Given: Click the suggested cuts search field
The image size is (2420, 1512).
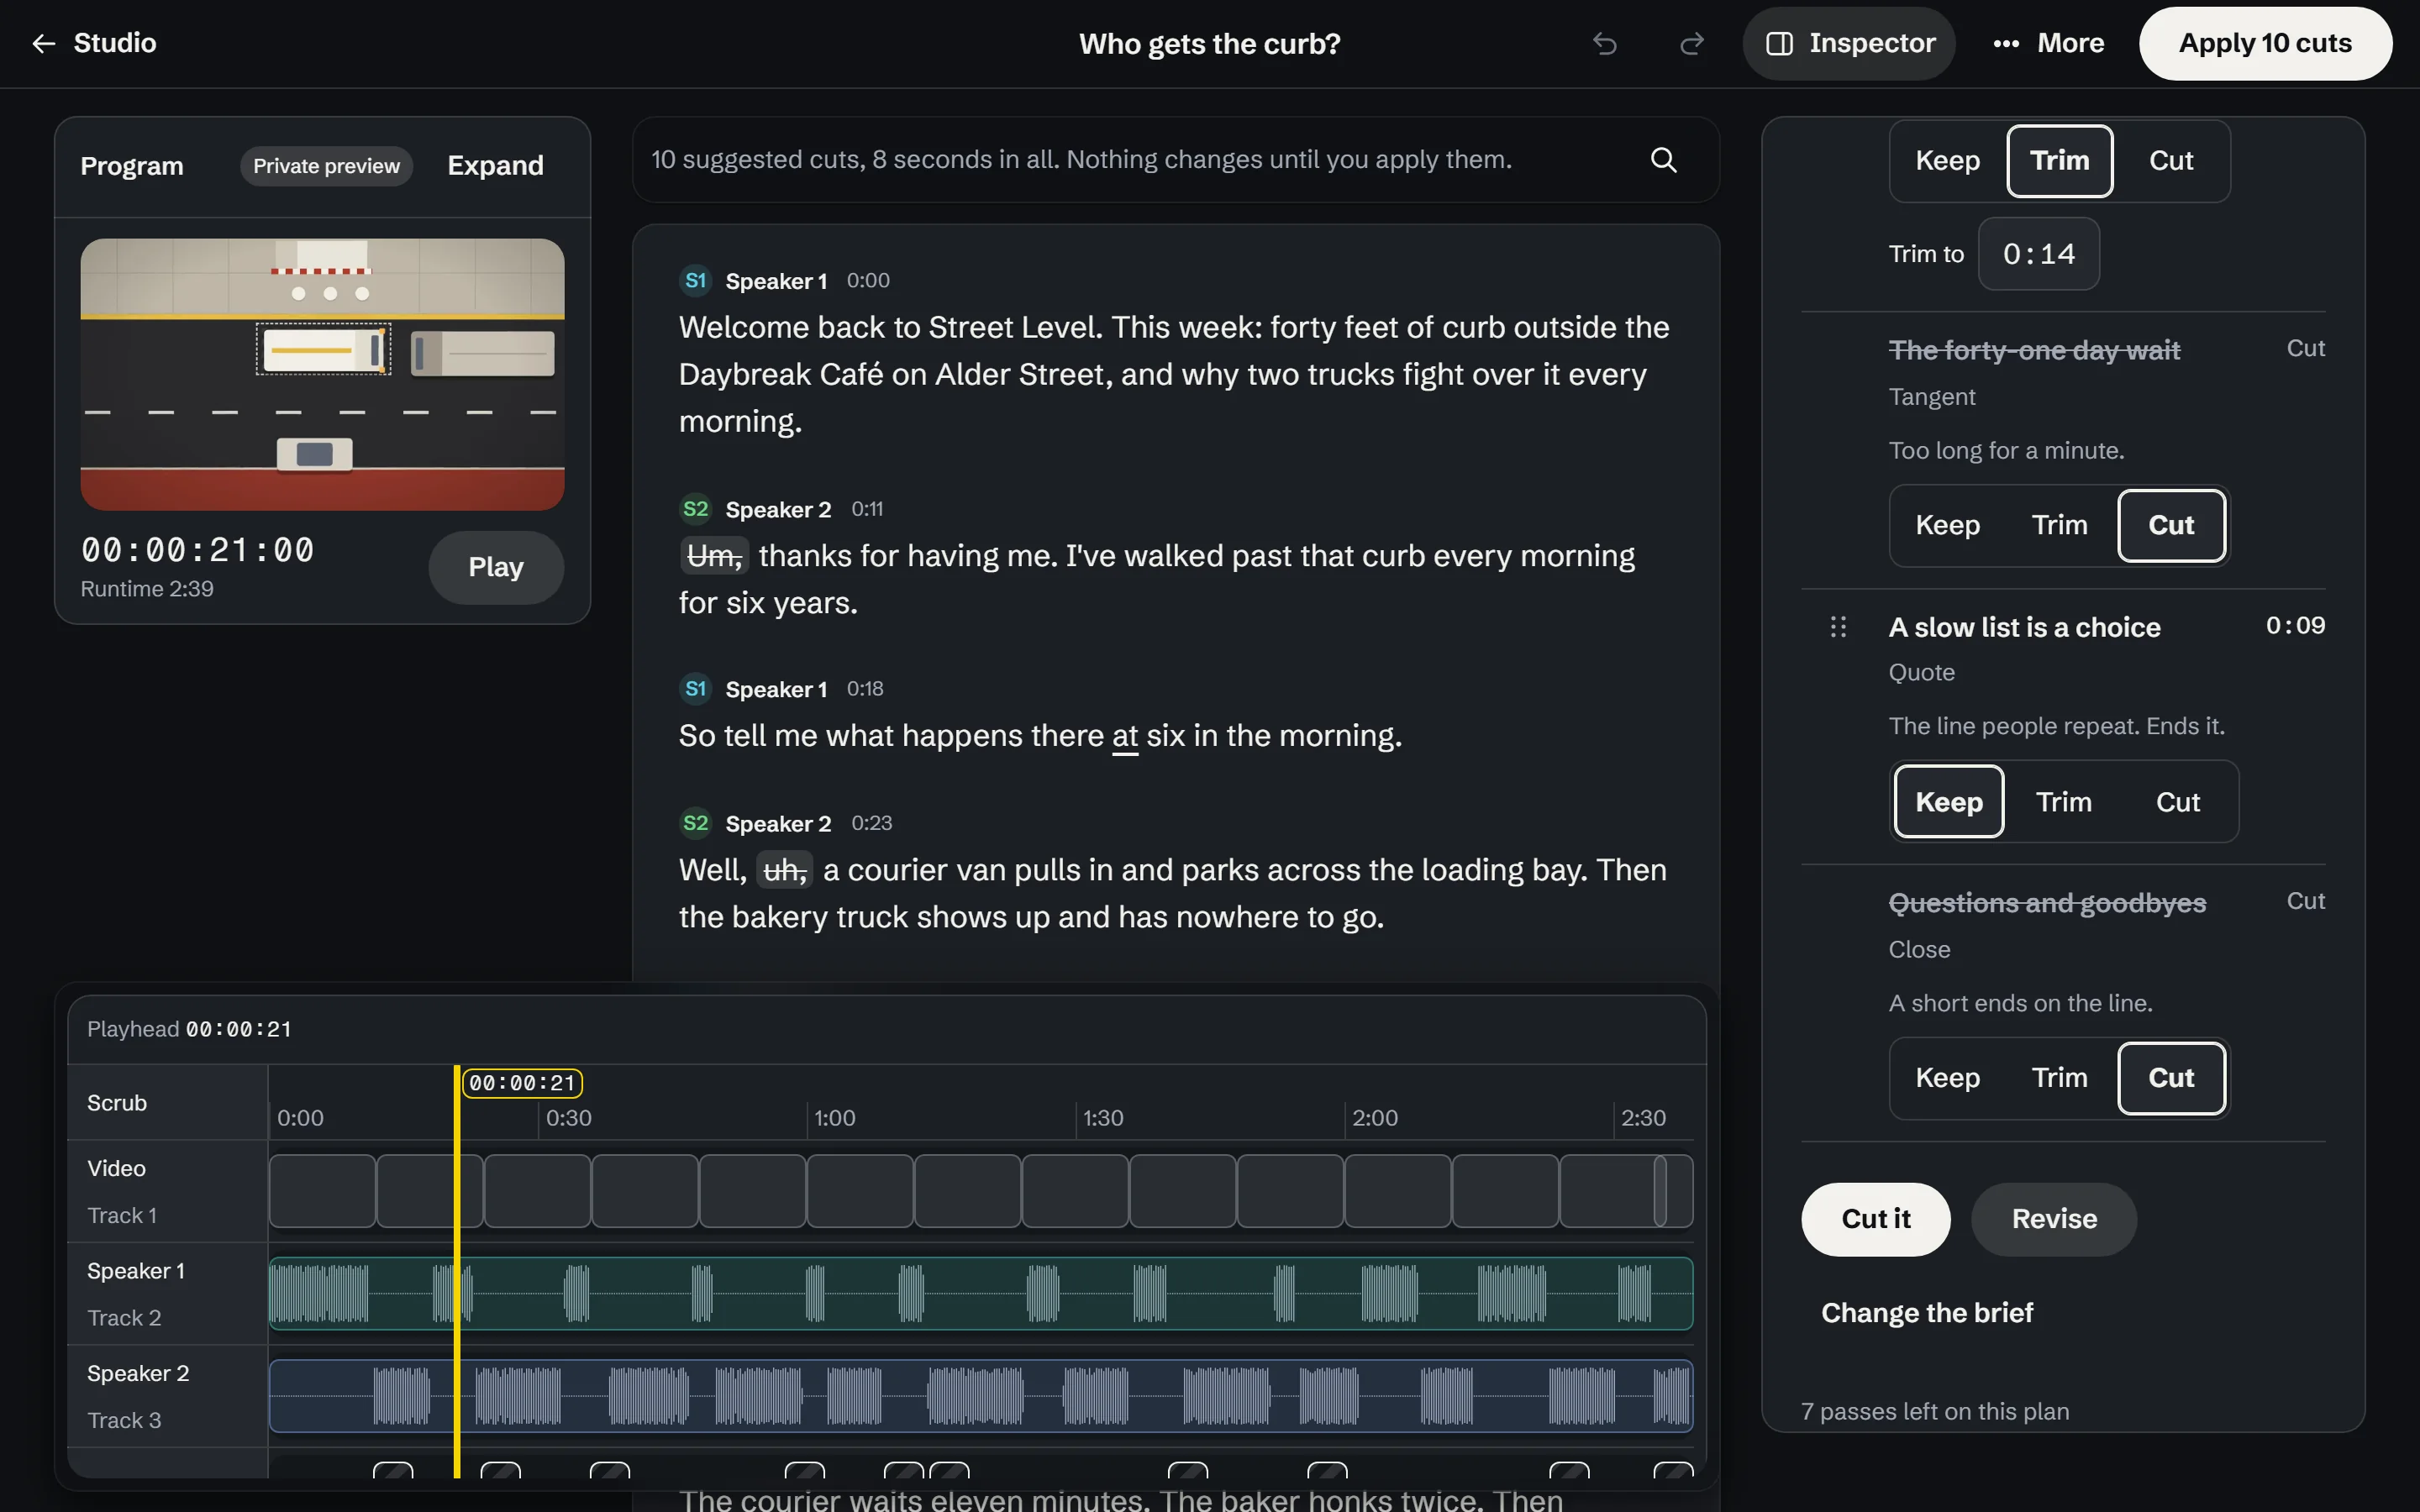Looking at the screenshot, I should 1175,160.
